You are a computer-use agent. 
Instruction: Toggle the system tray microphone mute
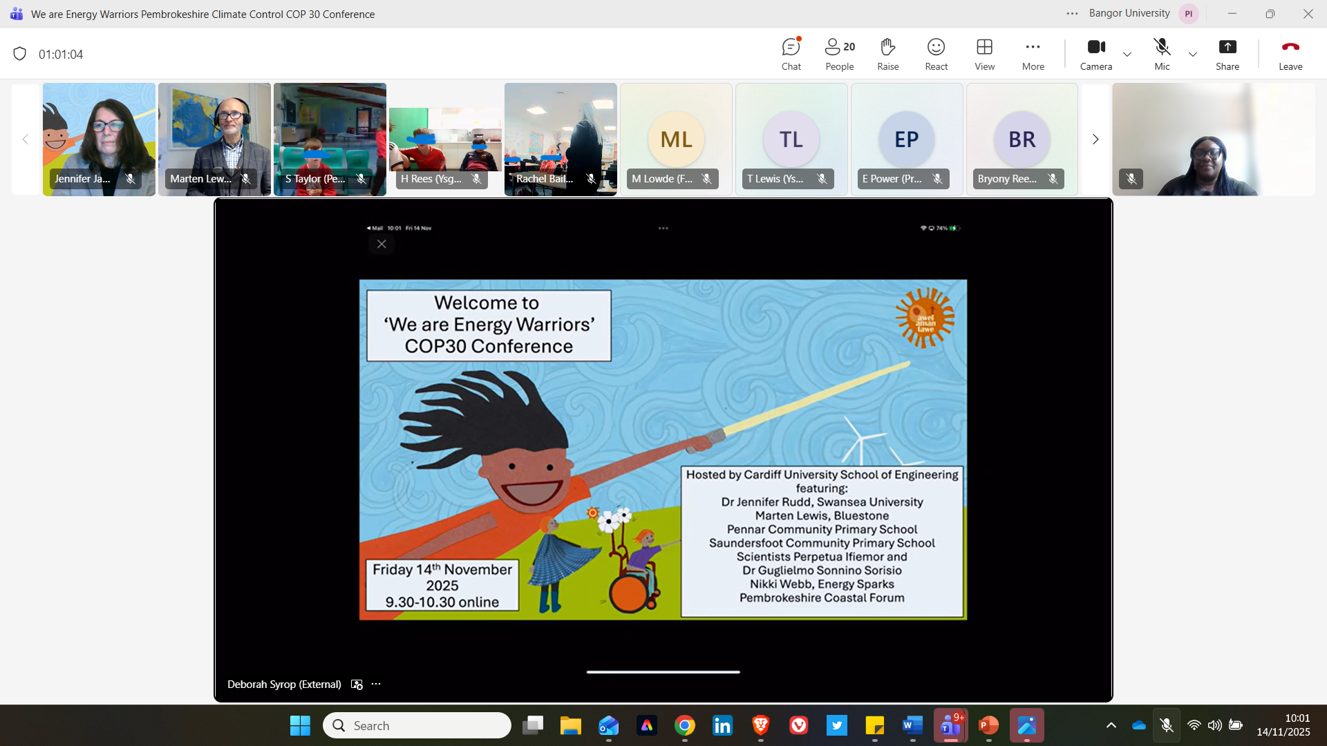pyautogui.click(x=1167, y=725)
